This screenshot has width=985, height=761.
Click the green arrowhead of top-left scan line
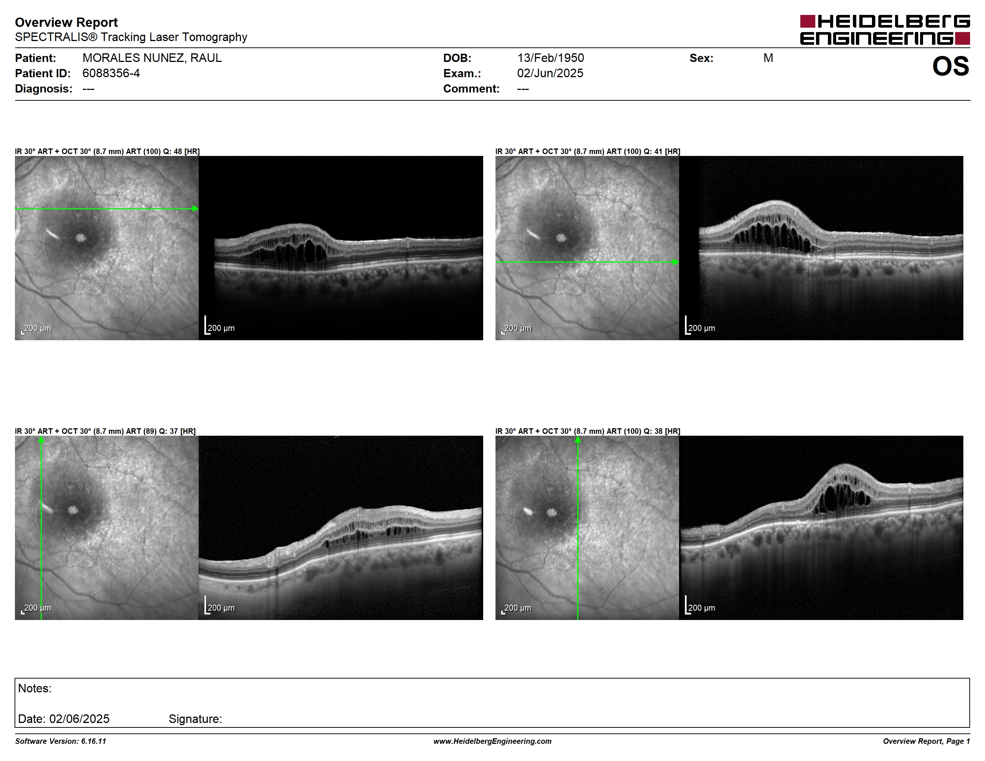[x=195, y=209]
